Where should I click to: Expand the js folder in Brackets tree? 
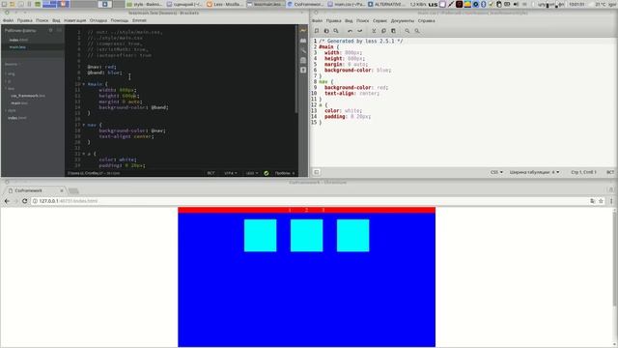tap(9, 81)
